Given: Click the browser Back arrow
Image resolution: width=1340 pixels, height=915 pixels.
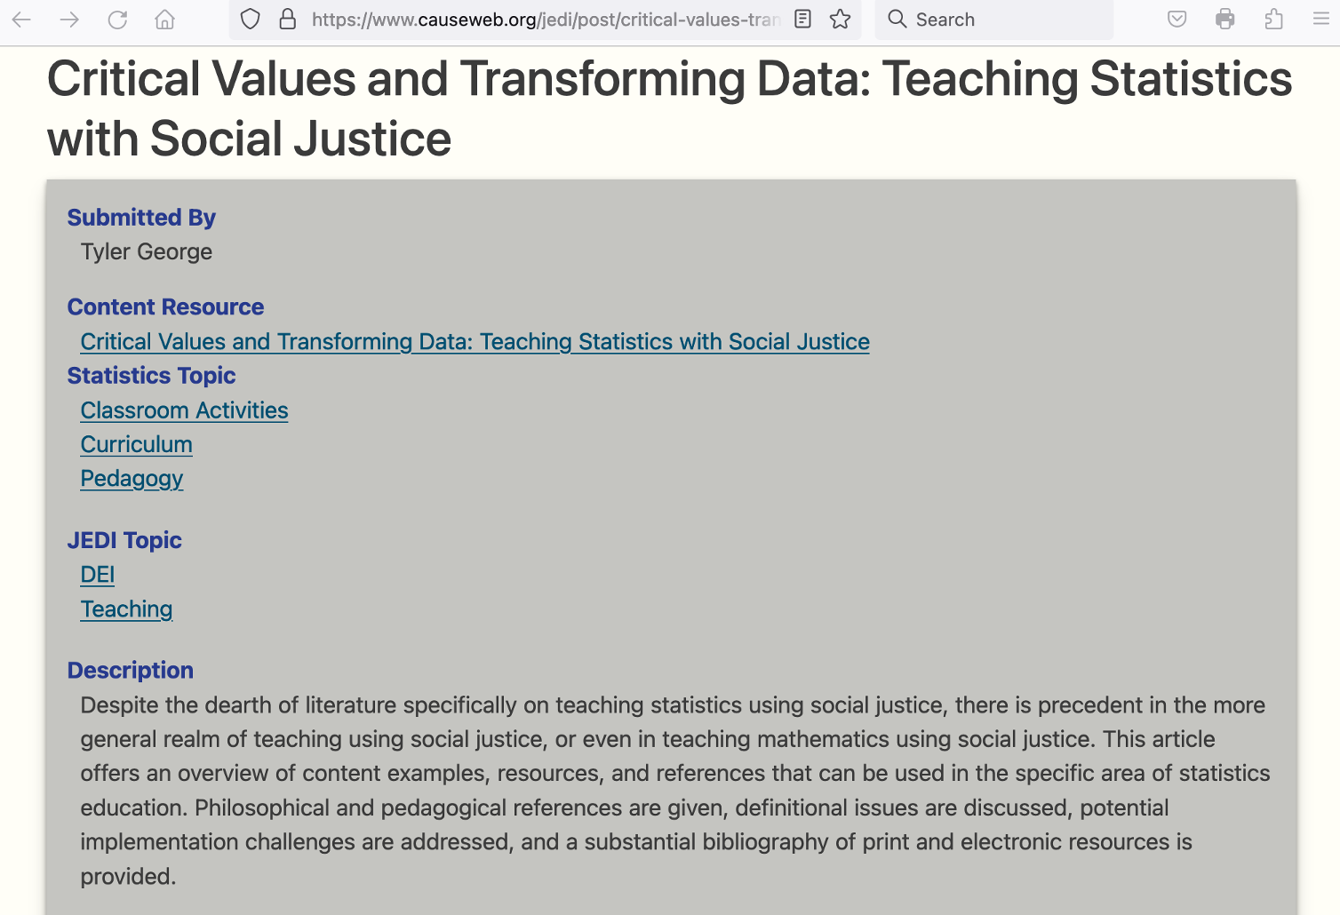Looking at the screenshot, I should pos(22,20).
